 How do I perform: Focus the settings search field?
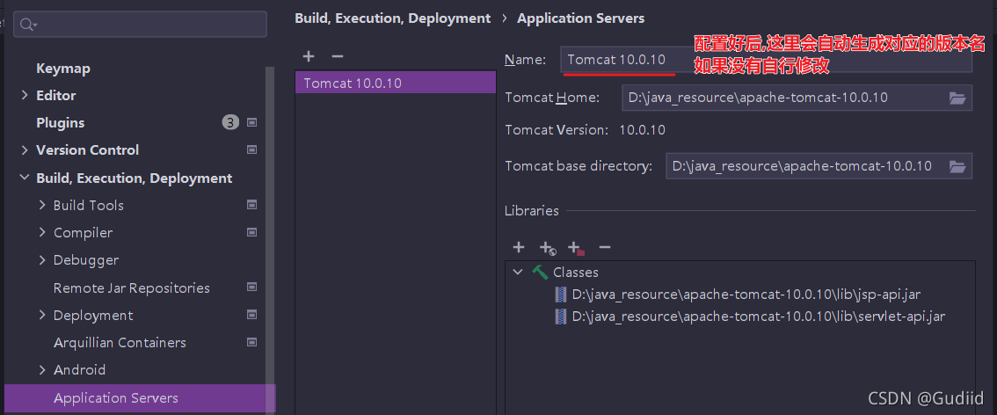[140, 24]
